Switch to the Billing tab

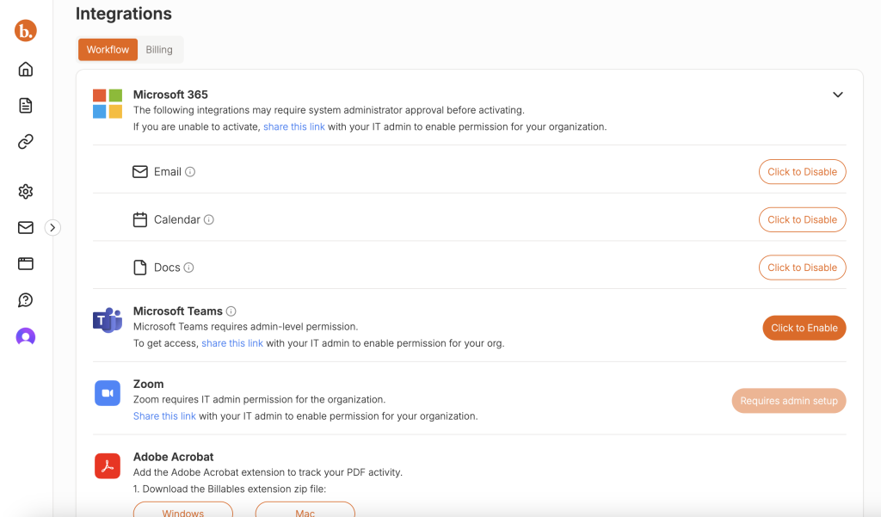click(x=159, y=50)
